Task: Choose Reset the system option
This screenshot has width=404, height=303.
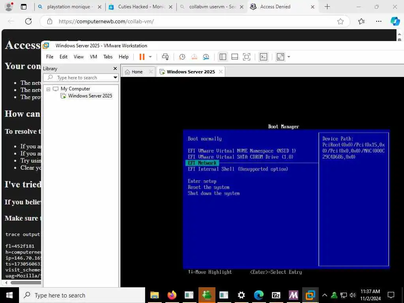Action: click(208, 187)
